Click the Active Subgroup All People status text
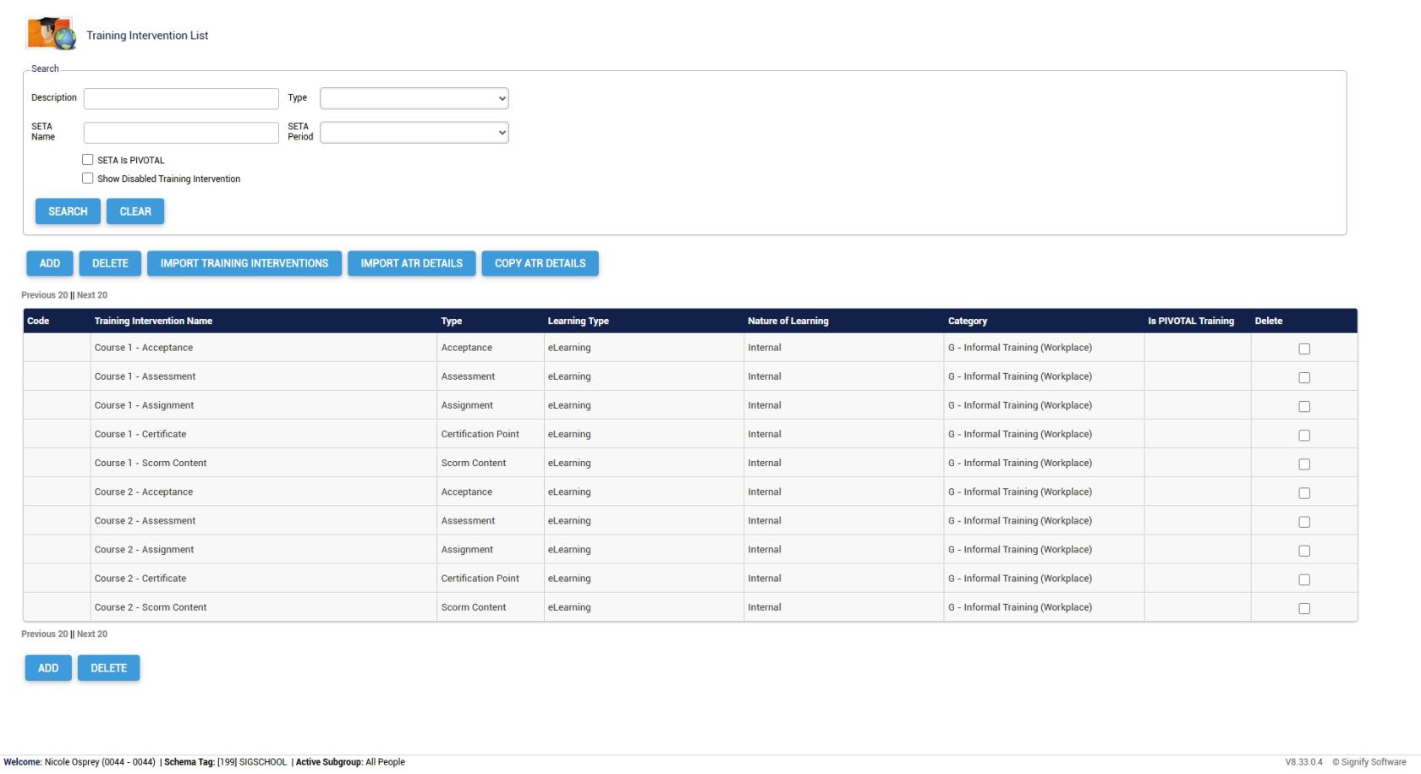This screenshot has height=774, width=1421. 350,762
